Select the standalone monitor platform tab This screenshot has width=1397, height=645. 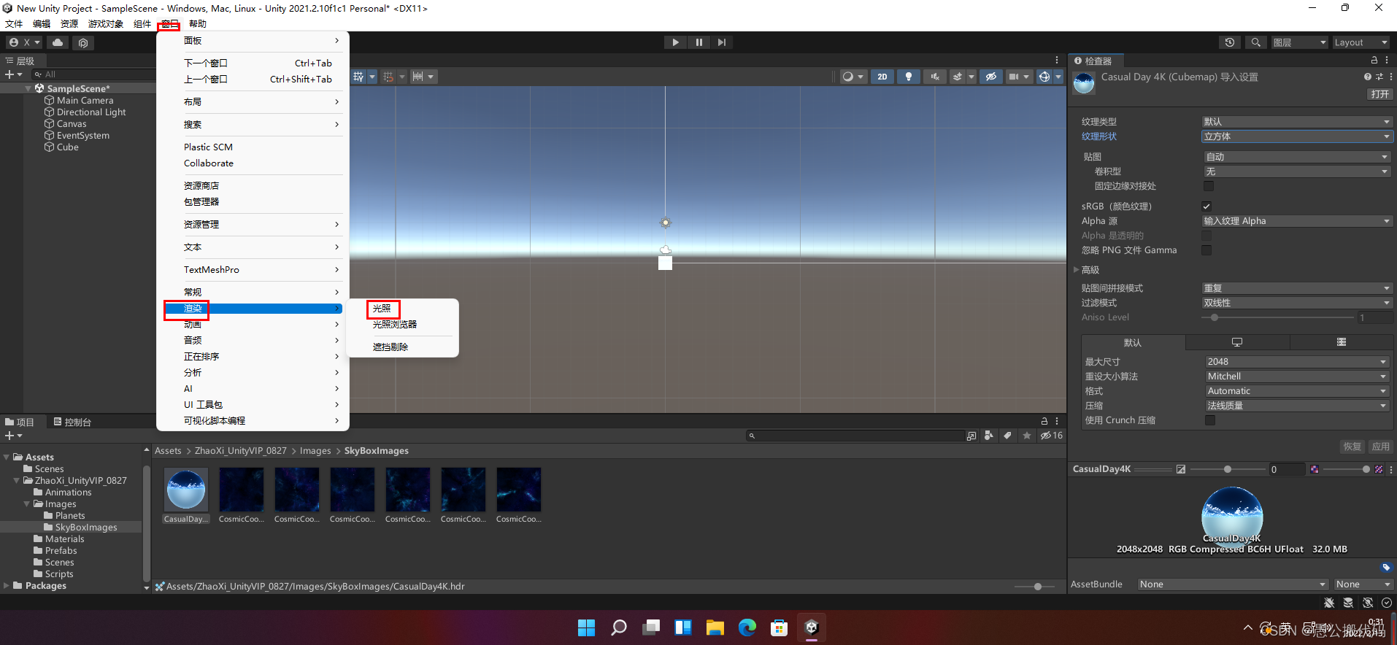click(1237, 342)
